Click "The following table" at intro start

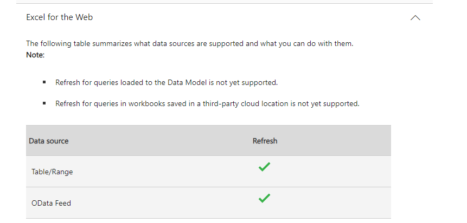(x=56, y=43)
